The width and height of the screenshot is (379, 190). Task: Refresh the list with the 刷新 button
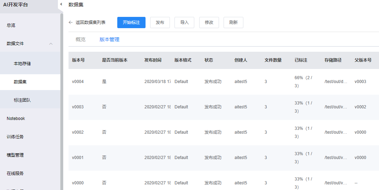tap(233, 23)
